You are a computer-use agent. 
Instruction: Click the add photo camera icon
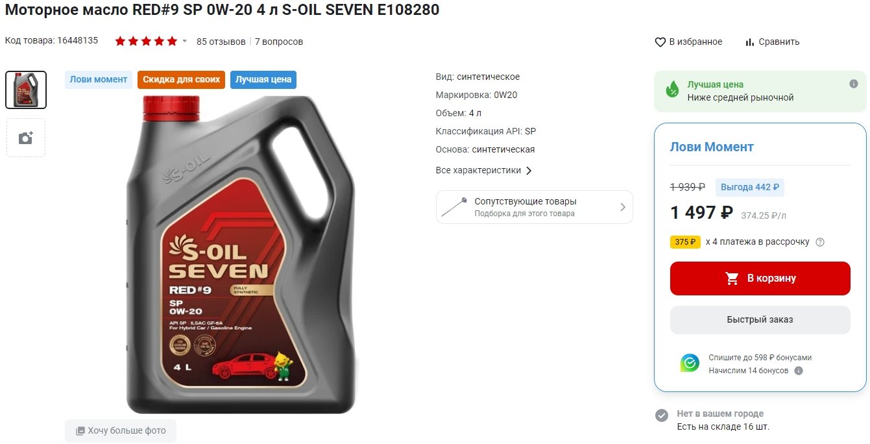point(26,138)
